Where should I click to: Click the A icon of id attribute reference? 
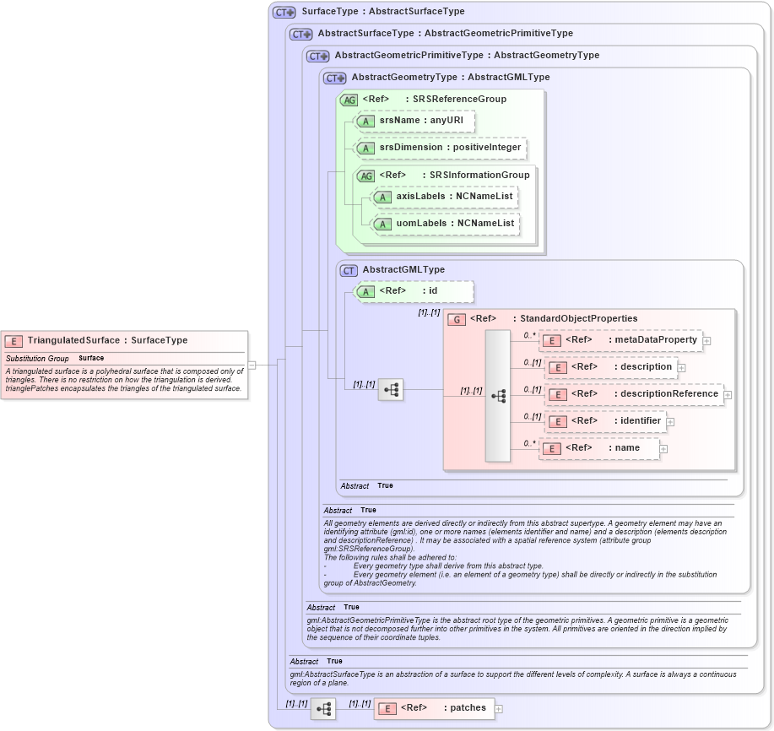(365, 292)
